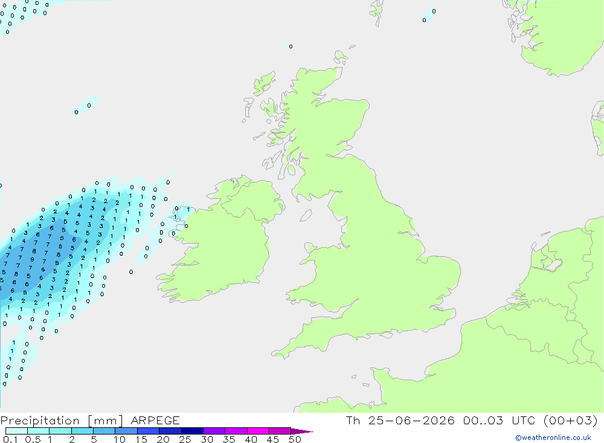Pick the legend swatch between 0.5 and 1
604x443 pixels.
[38, 431]
